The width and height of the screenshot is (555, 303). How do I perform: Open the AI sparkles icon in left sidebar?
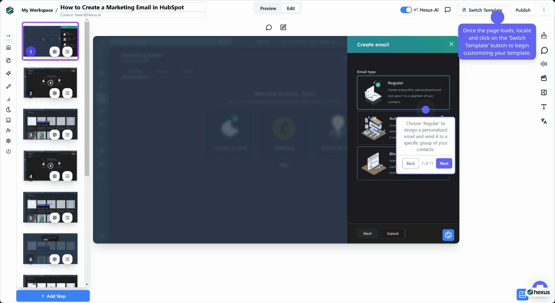point(9,73)
